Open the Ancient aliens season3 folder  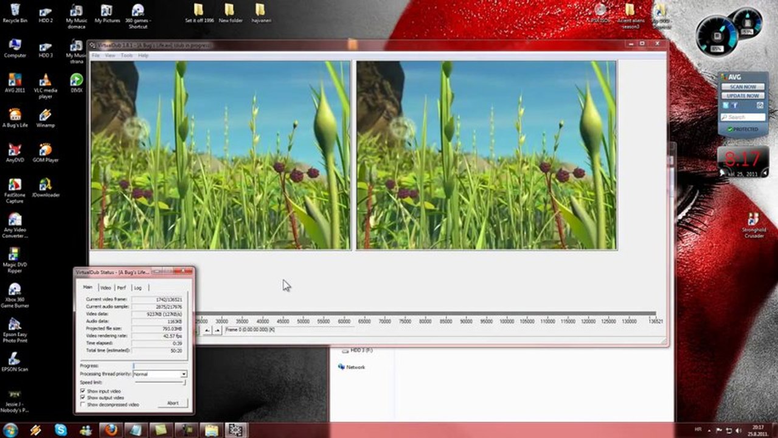click(630, 16)
